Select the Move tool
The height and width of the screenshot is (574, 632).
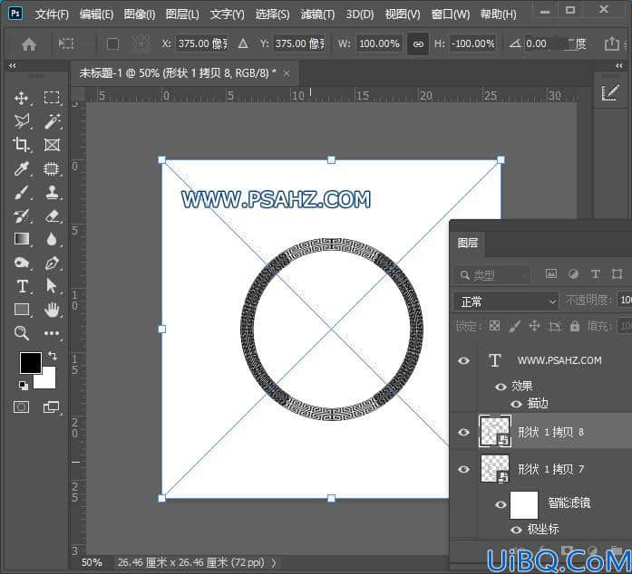pos(22,98)
